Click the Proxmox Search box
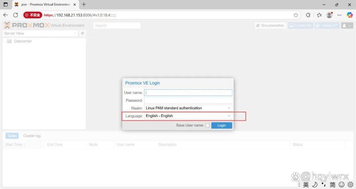356x189 pixels. [117, 25]
